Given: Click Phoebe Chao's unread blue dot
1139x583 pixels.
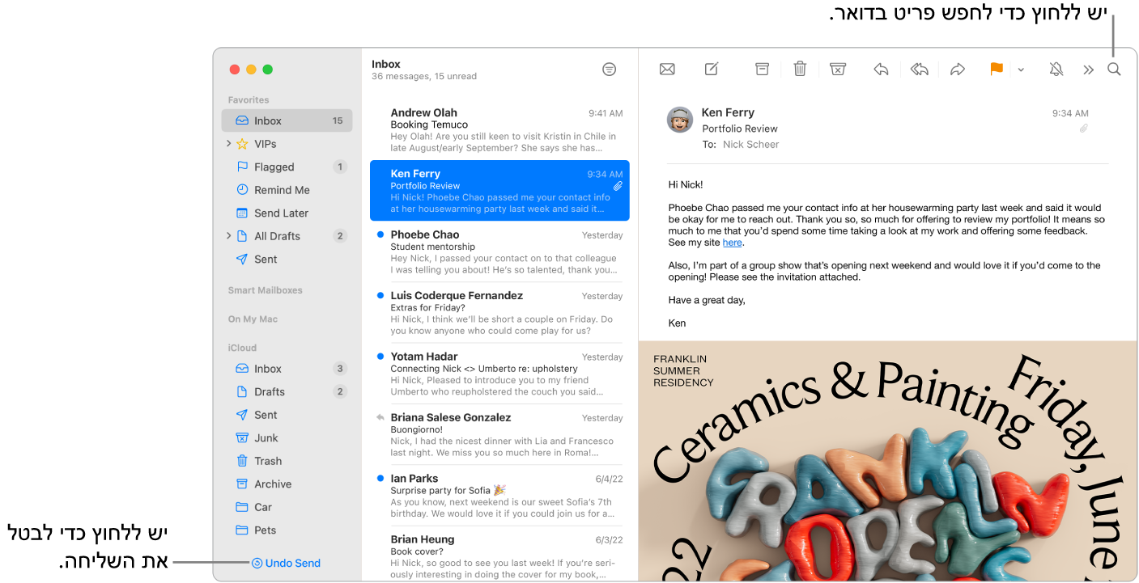Looking at the screenshot, I should (380, 235).
